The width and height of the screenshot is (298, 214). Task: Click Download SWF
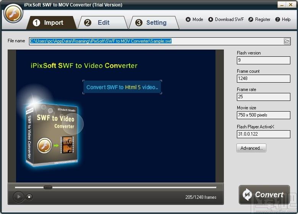226,19
